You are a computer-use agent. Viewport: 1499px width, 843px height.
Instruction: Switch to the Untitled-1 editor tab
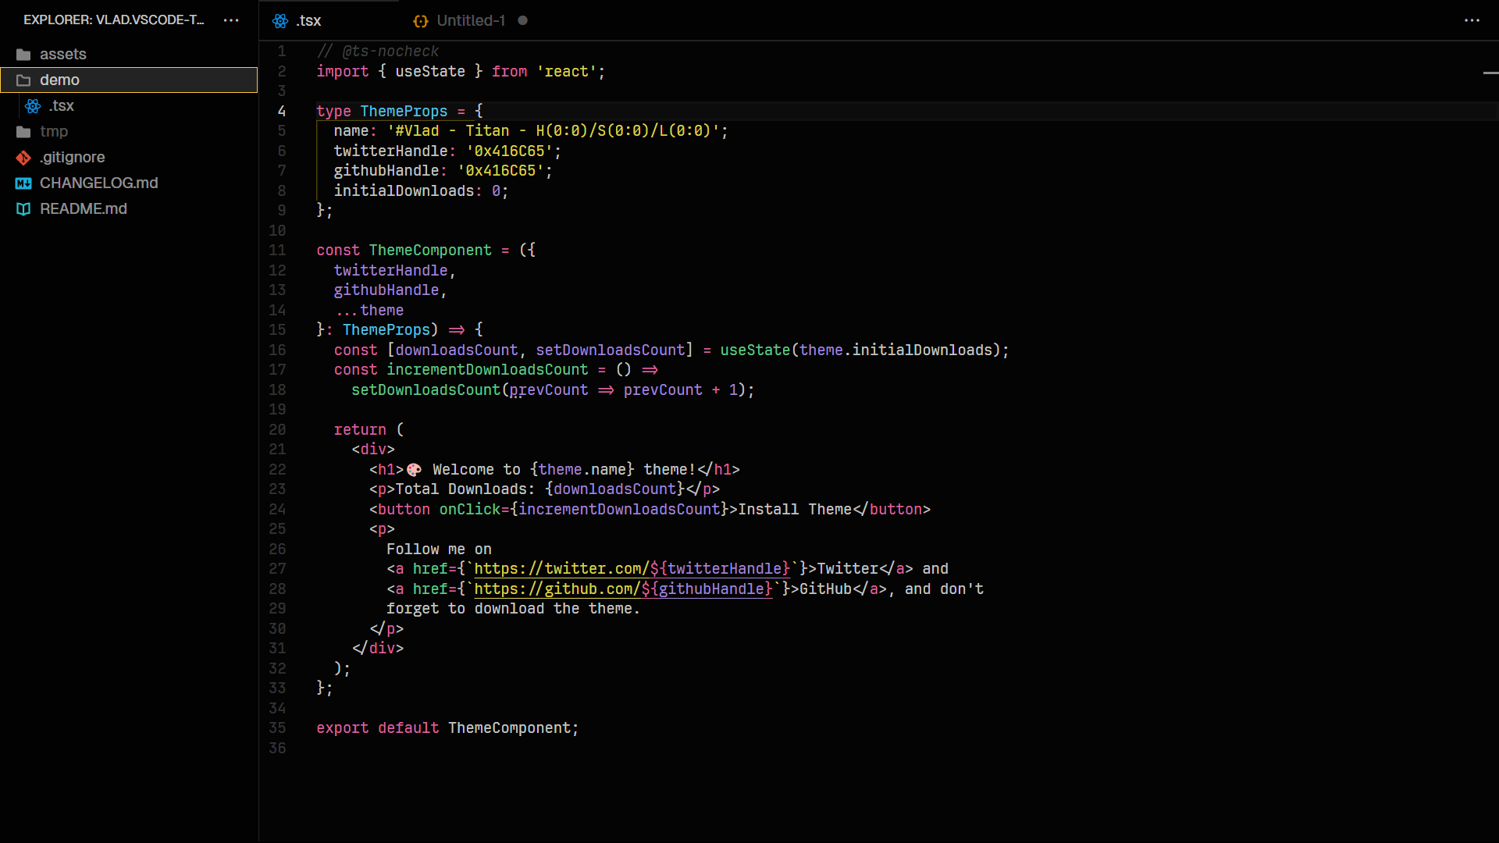pyautogui.click(x=471, y=21)
